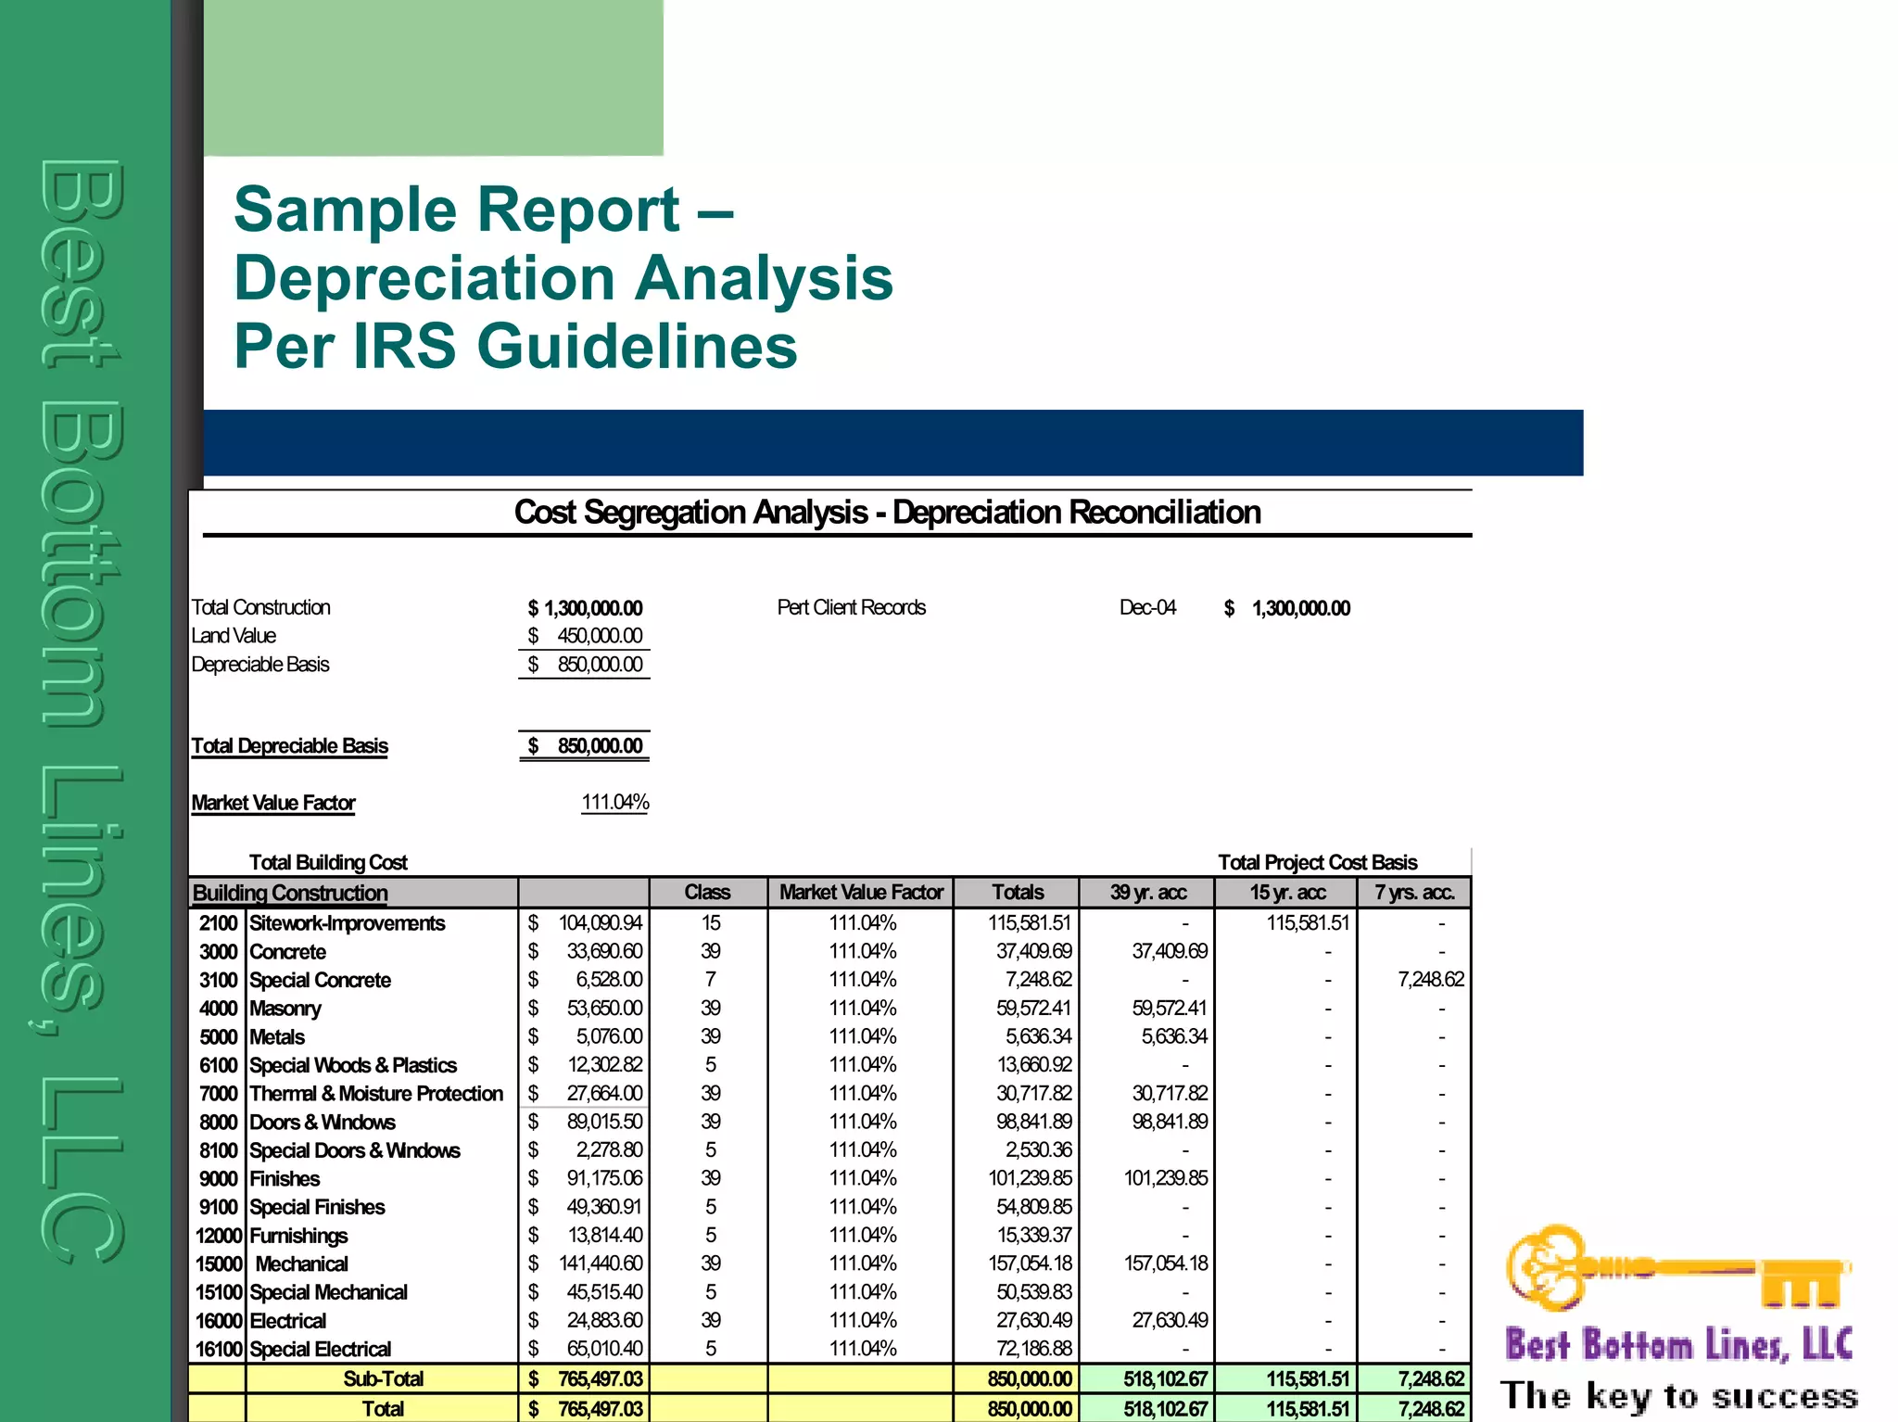Select the 'Special Woods & Plastics' row name
The width and height of the screenshot is (1898, 1422).
pos(353,1065)
